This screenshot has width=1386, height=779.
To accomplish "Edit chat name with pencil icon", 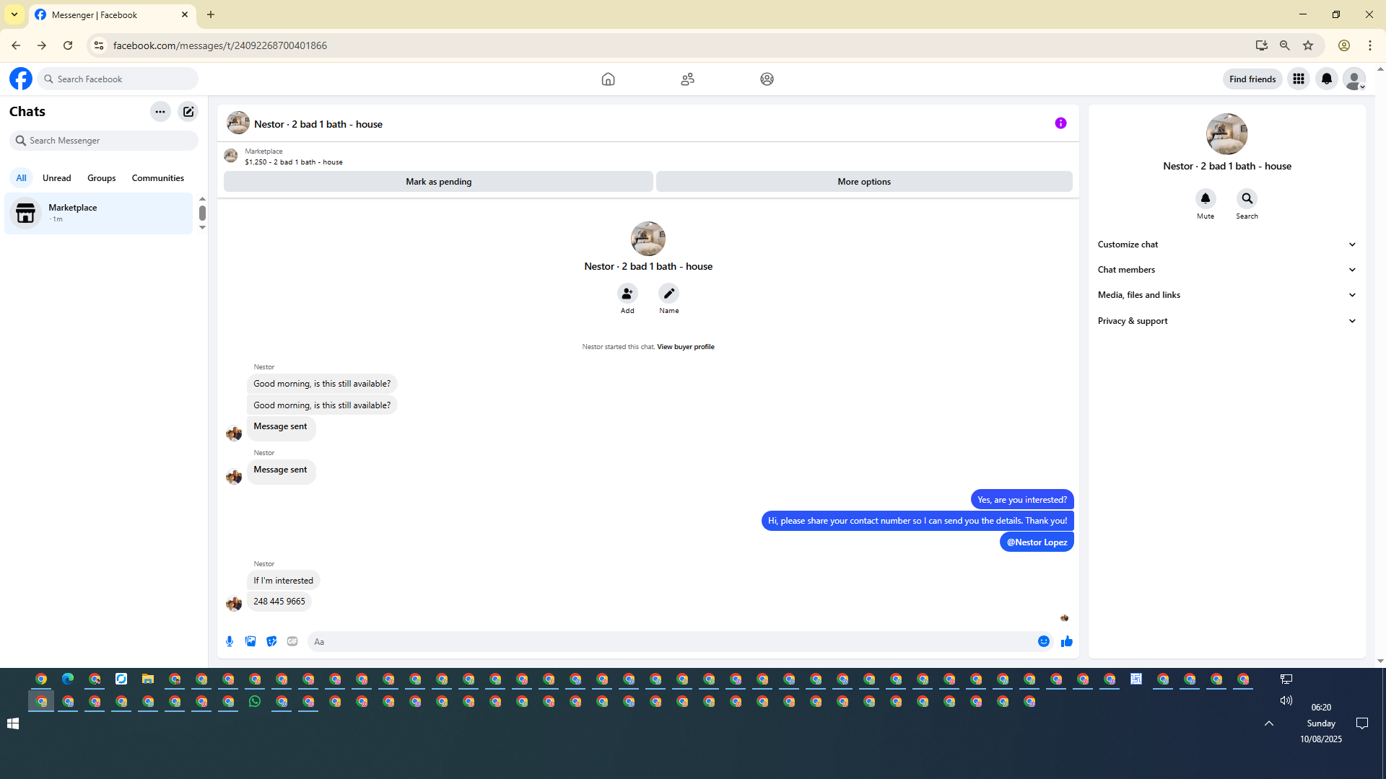I will (x=669, y=294).
